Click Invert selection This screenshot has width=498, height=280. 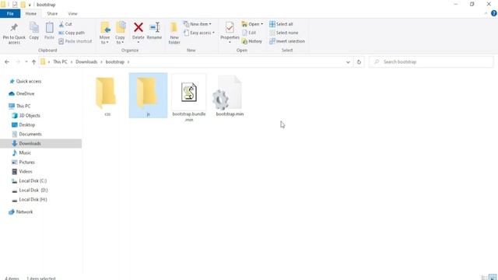(x=287, y=41)
